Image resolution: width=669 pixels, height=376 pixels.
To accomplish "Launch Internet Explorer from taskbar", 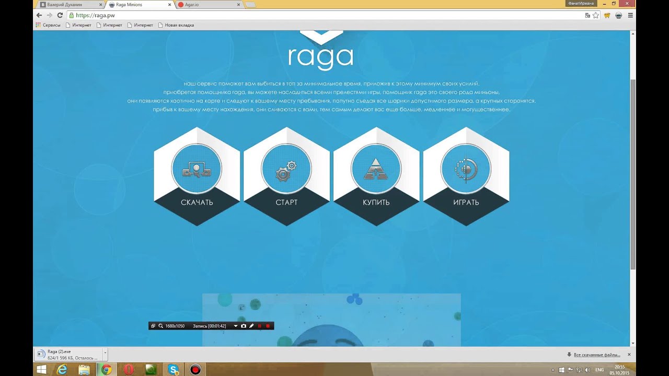I will coord(62,370).
